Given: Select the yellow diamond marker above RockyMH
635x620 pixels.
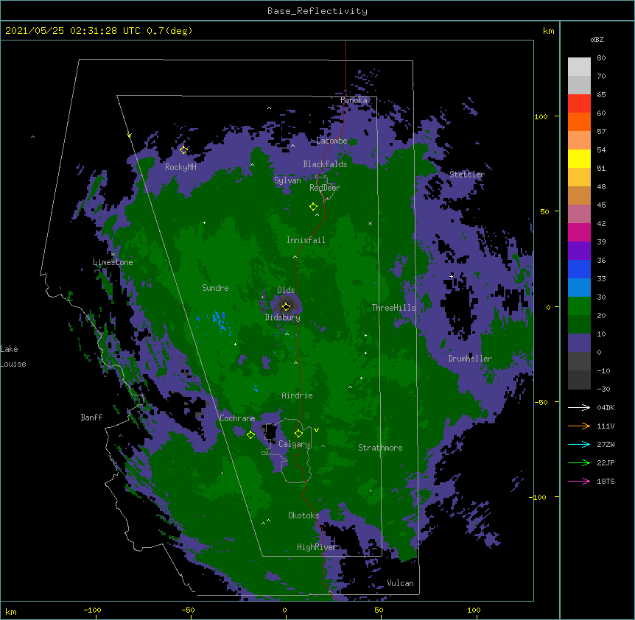Looking at the screenshot, I should tap(183, 150).
